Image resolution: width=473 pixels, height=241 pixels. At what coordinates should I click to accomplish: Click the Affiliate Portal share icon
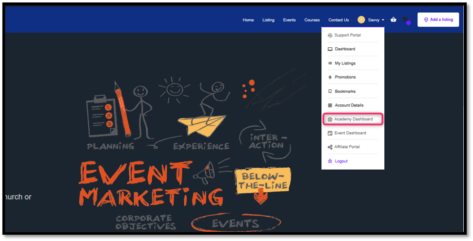(x=330, y=147)
